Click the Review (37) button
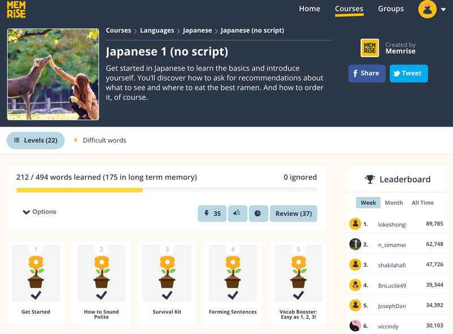 [293, 214]
